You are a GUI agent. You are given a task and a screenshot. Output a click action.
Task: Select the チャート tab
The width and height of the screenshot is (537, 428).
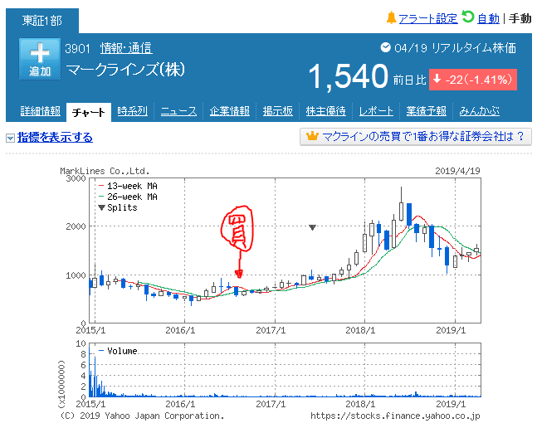[89, 112]
